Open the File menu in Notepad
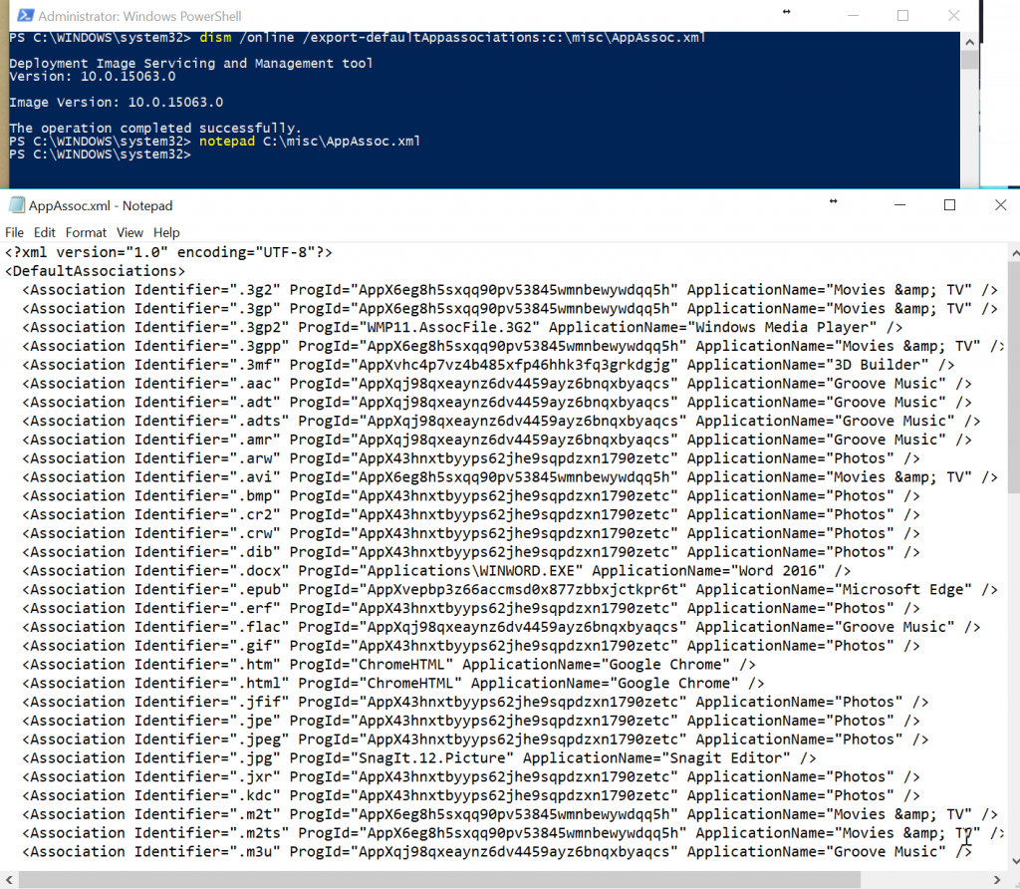 point(15,232)
